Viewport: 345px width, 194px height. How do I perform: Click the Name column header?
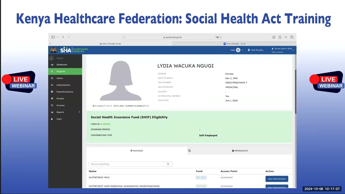coord(92,171)
